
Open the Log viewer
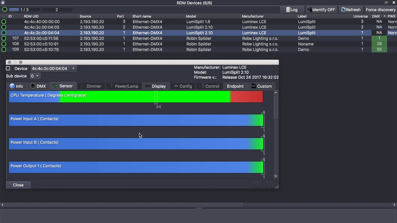pos(292,10)
